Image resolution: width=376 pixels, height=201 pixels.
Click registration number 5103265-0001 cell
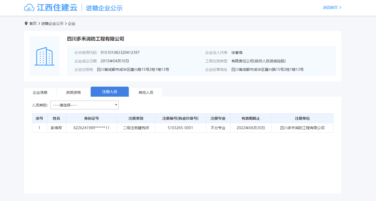click(180, 128)
